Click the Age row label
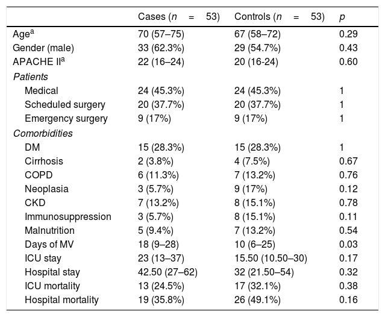The width and height of the screenshot is (385, 317). (22, 33)
